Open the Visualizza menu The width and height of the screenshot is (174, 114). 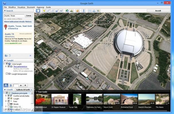pos(21,7)
